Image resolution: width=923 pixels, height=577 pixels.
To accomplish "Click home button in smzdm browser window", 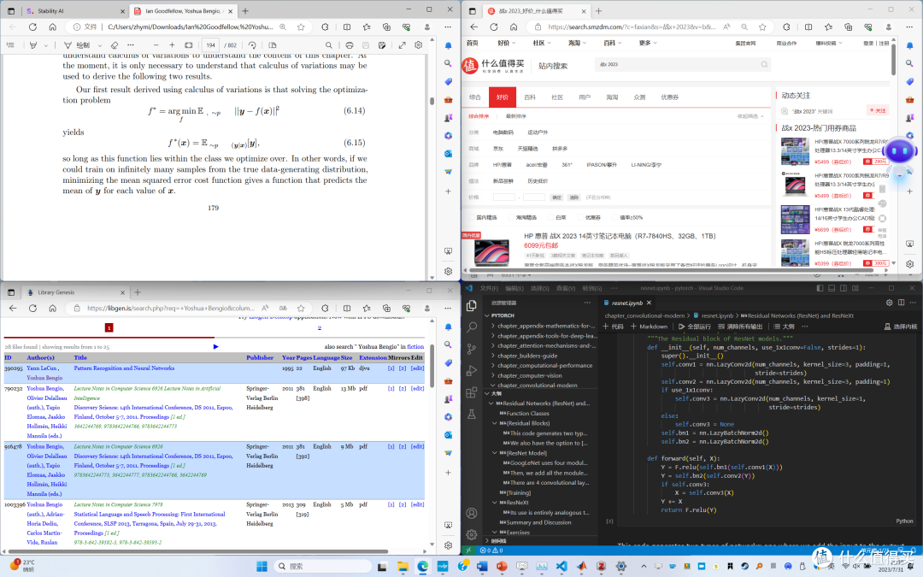I will [514, 27].
